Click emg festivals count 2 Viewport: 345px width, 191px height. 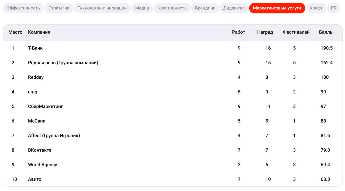(x=294, y=92)
